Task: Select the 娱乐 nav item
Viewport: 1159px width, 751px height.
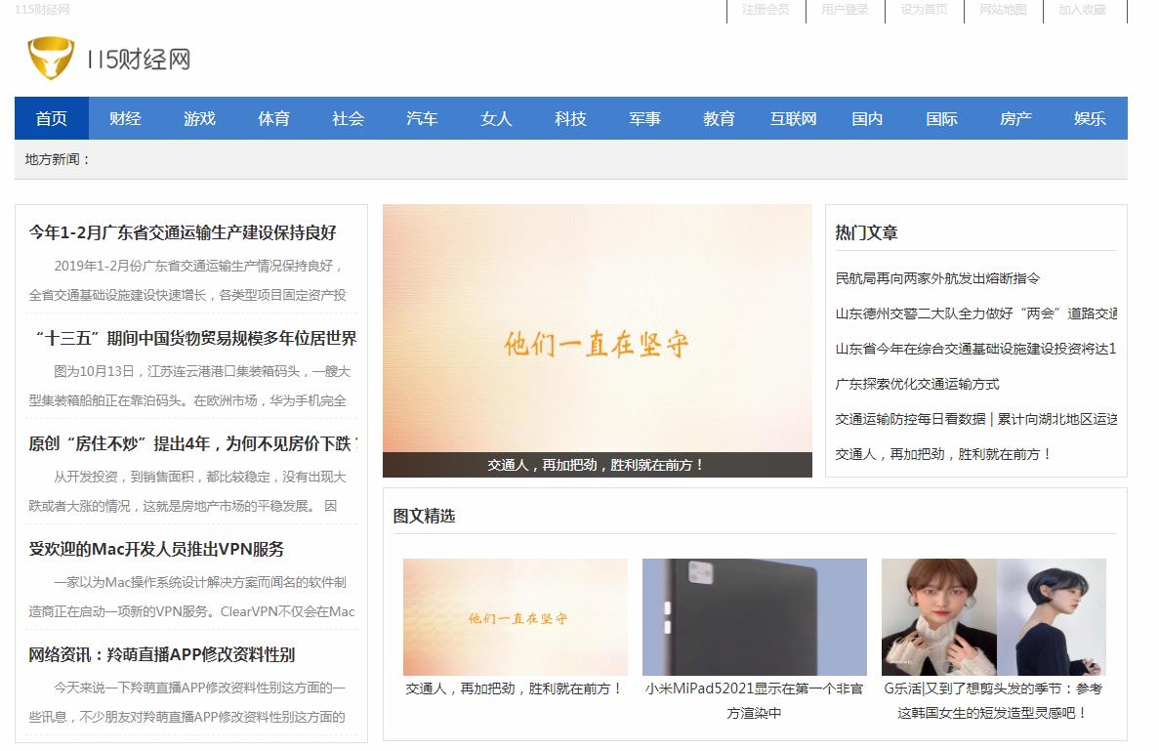Action: [1091, 118]
